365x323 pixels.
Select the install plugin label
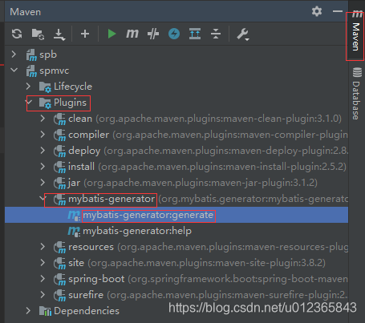(x=81, y=167)
